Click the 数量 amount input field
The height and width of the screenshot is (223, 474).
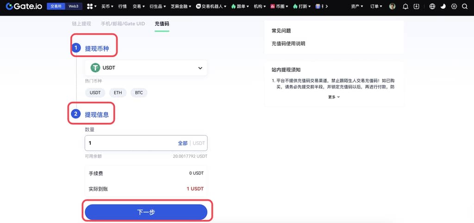coord(130,143)
